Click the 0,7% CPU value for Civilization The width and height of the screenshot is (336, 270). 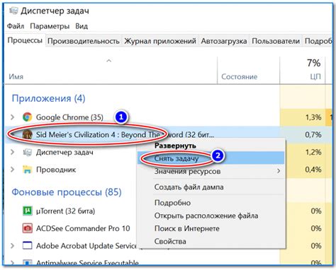313,134
